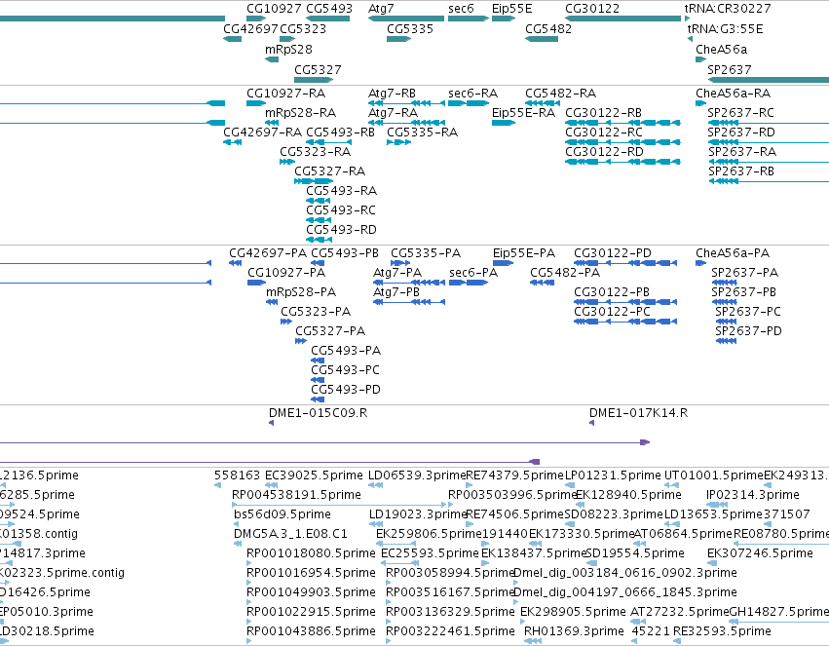Viewport: 829px width, 646px height.
Task: Select the mRpS28 gene glyph
Action: pos(272,59)
